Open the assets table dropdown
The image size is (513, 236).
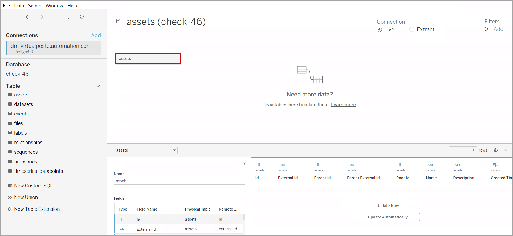146,150
